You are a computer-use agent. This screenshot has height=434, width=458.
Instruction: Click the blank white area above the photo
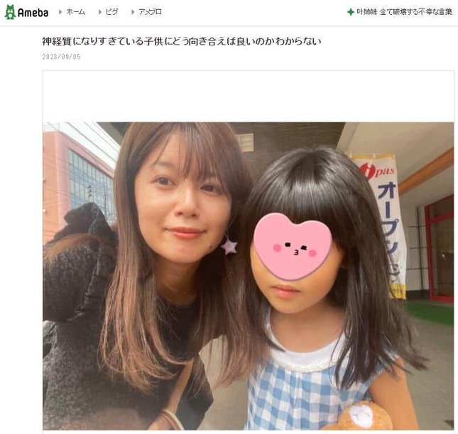(249, 96)
